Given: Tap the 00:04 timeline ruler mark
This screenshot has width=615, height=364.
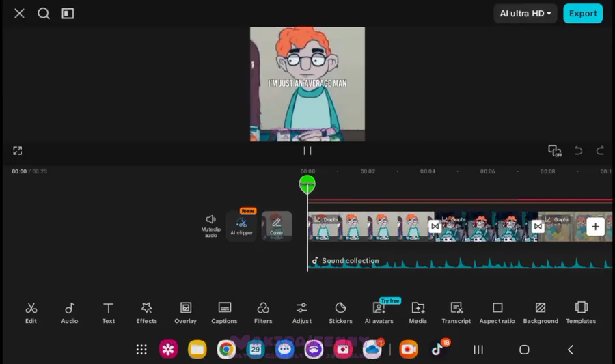Looking at the screenshot, I should [428, 171].
